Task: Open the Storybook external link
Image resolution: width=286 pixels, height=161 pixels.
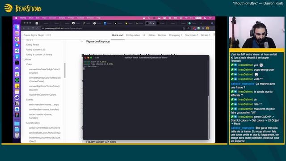Action: pyautogui.click(x=191, y=35)
